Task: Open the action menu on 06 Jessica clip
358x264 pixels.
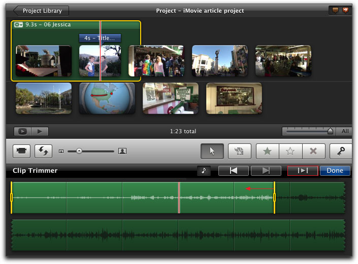Action: (x=19, y=25)
